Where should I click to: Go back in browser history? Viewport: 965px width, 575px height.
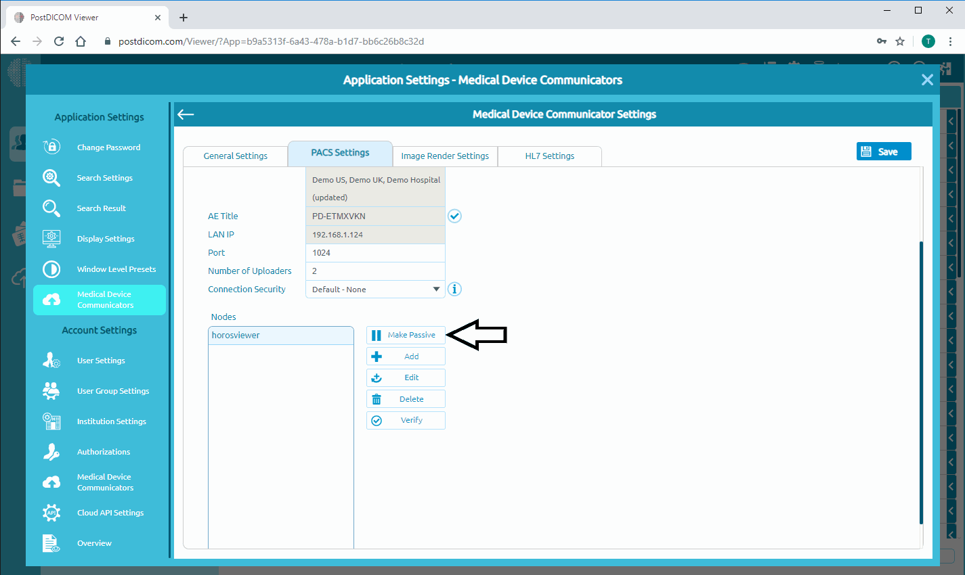click(x=16, y=41)
